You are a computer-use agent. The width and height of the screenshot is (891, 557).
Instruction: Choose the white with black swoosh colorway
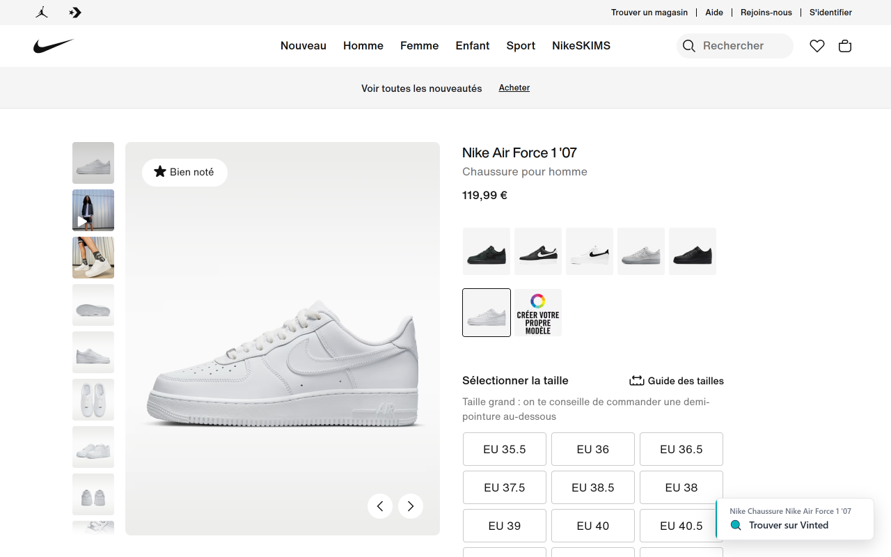click(x=590, y=251)
